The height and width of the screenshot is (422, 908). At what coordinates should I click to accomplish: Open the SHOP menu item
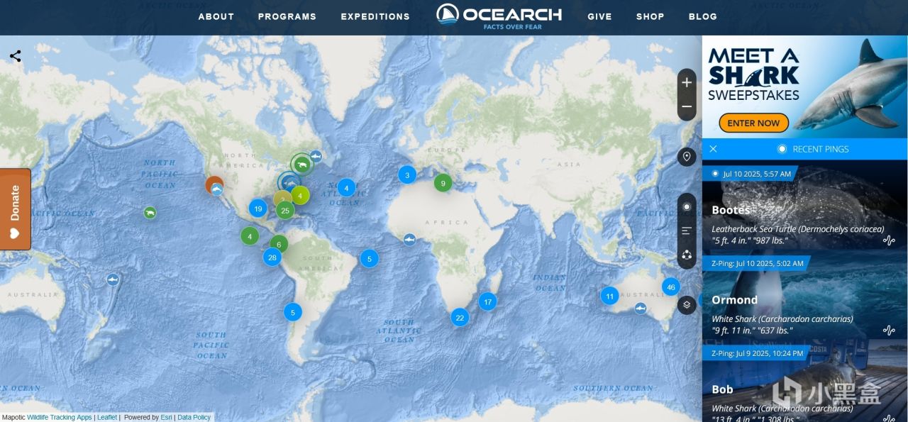[x=650, y=16]
